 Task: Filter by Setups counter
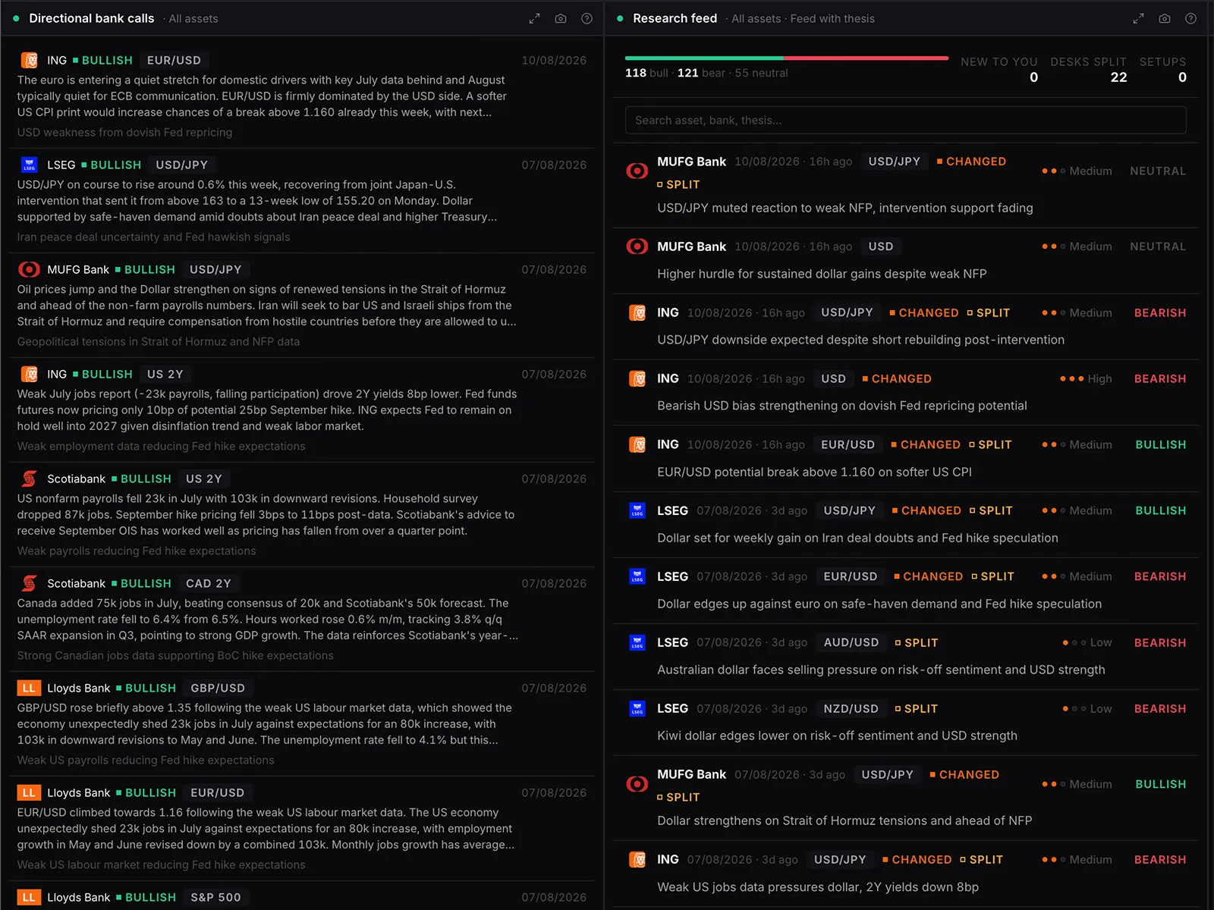[x=1162, y=70]
